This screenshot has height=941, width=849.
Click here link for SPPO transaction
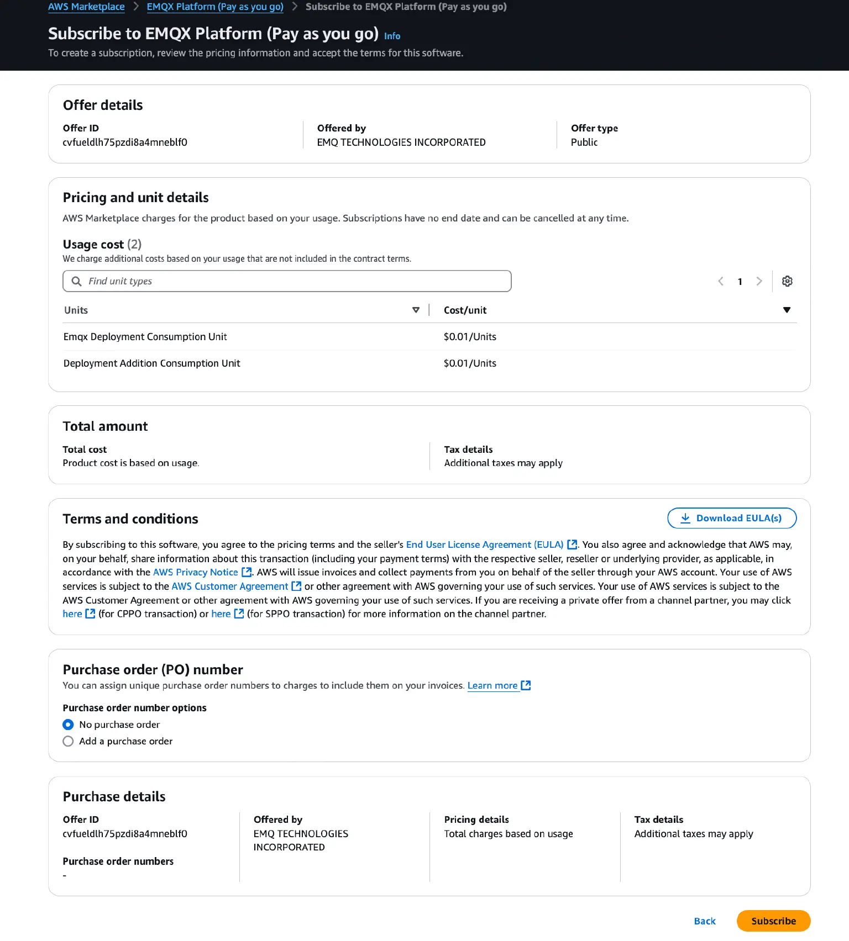(221, 614)
